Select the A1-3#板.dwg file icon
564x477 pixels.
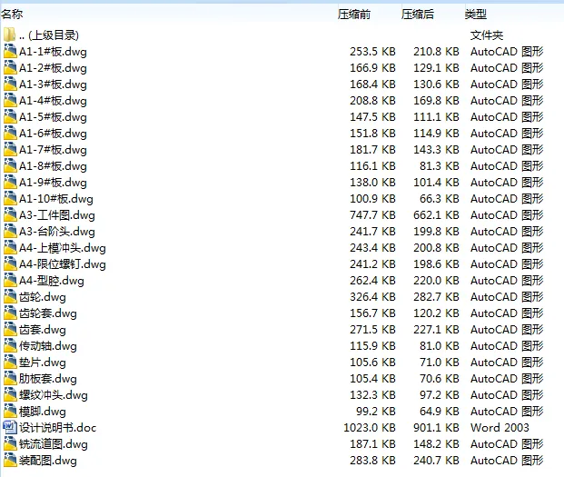10,84
